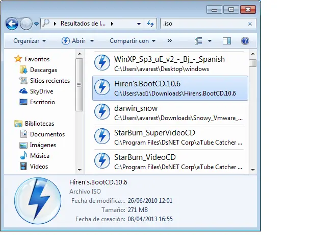The height and width of the screenshot is (235, 313).
Task: Open Documentos library in sidebar
Action: pos(47,134)
